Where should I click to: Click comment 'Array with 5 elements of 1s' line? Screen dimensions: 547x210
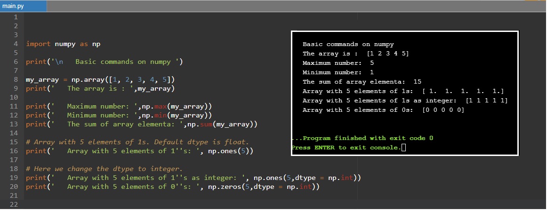[x=138, y=142]
